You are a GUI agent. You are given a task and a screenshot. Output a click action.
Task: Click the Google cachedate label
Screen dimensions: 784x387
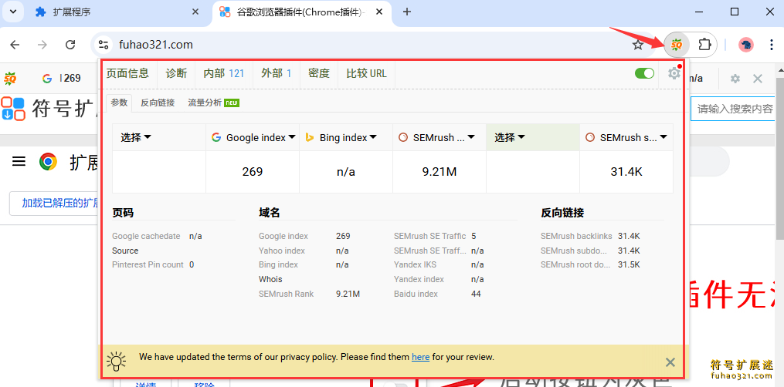146,236
